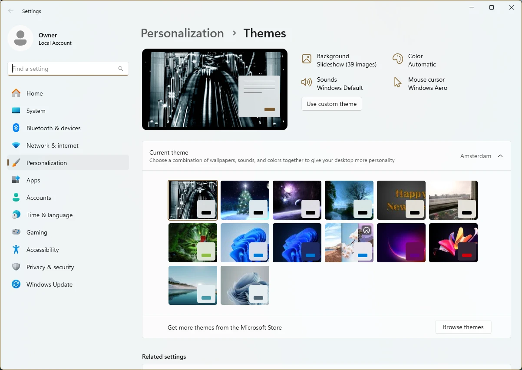Click the Accessibility figure icon
522x370 pixels.
16,250
